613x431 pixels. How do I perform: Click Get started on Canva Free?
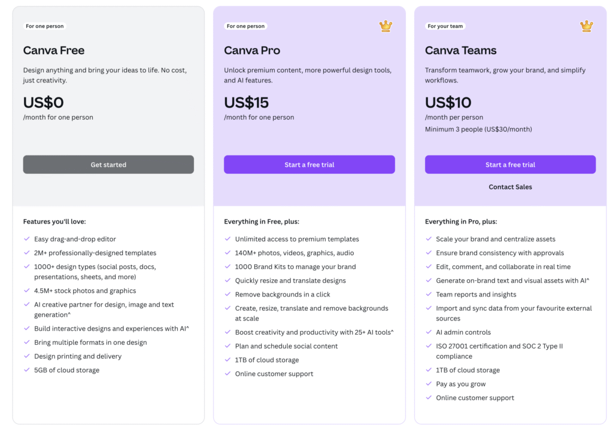(x=108, y=165)
